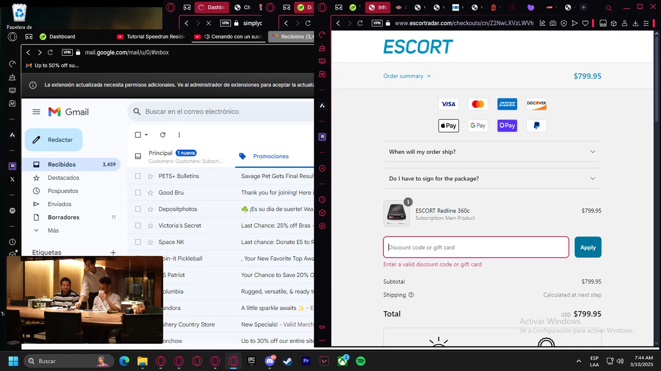Screen dimensions: 661x371
Task: Switch to the Tutorial Speedrun Reside tab
Action: click(x=151, y=36)
